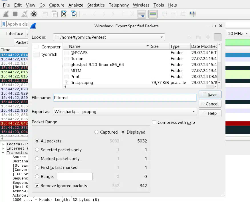Choose Selected packets only
Screen dimensions: 250x202
[37, 150]
